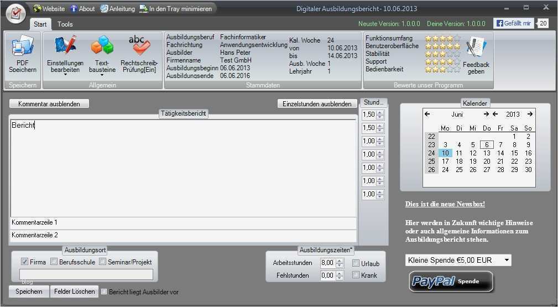558x307 pixels.
Task: Open the Anleitung guide
Action: (x=118, y=8)
